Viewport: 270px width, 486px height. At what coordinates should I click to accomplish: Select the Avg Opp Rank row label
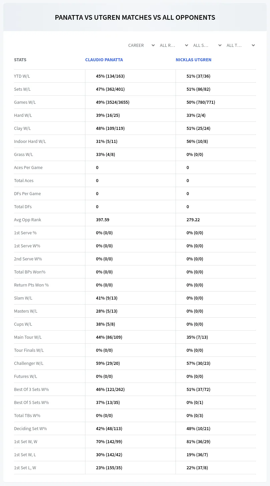click(28, 220)
